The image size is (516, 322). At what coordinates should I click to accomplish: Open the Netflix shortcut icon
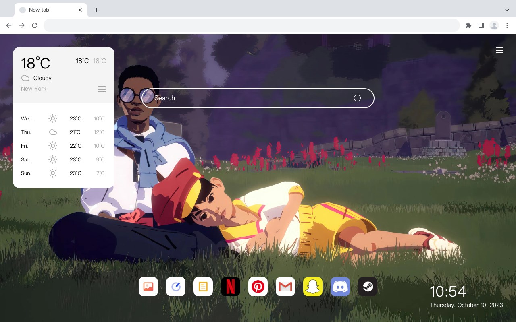[231, 287]
